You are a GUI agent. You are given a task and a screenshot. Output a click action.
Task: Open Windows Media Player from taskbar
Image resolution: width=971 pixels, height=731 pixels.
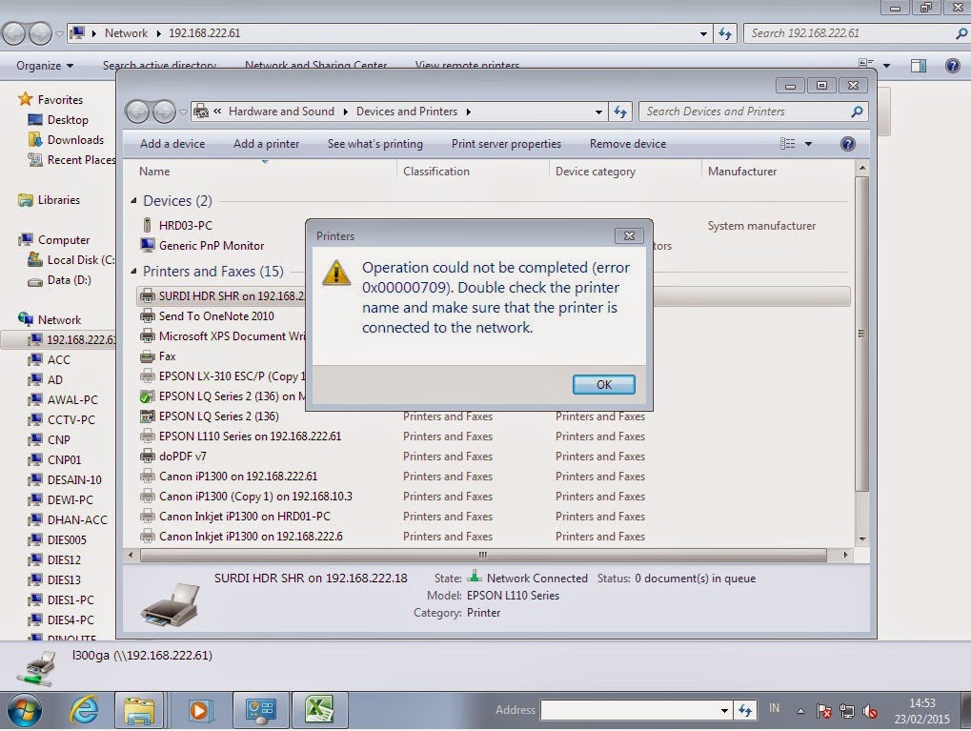point(199,710)
